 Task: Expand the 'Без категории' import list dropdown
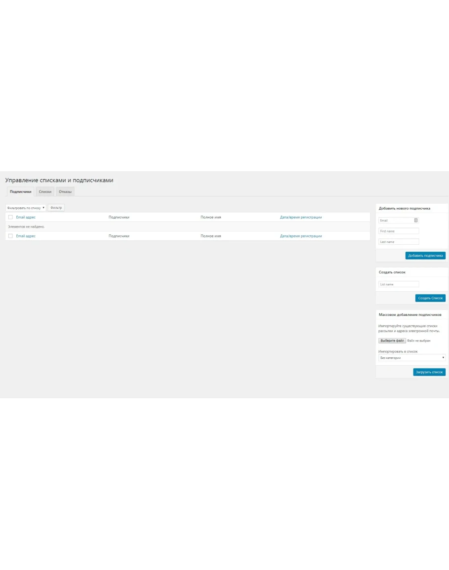[412, 358]
